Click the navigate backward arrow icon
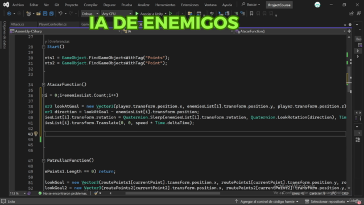The width and height of the screenshot is (364, 205). (x=9, y=14)
